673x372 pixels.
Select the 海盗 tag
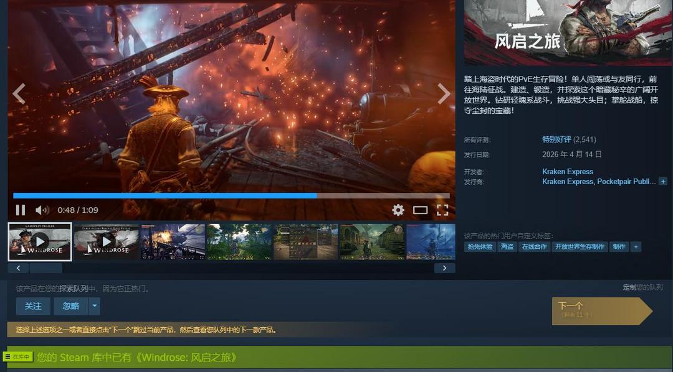pyautogui.click(x=507, y=247)
